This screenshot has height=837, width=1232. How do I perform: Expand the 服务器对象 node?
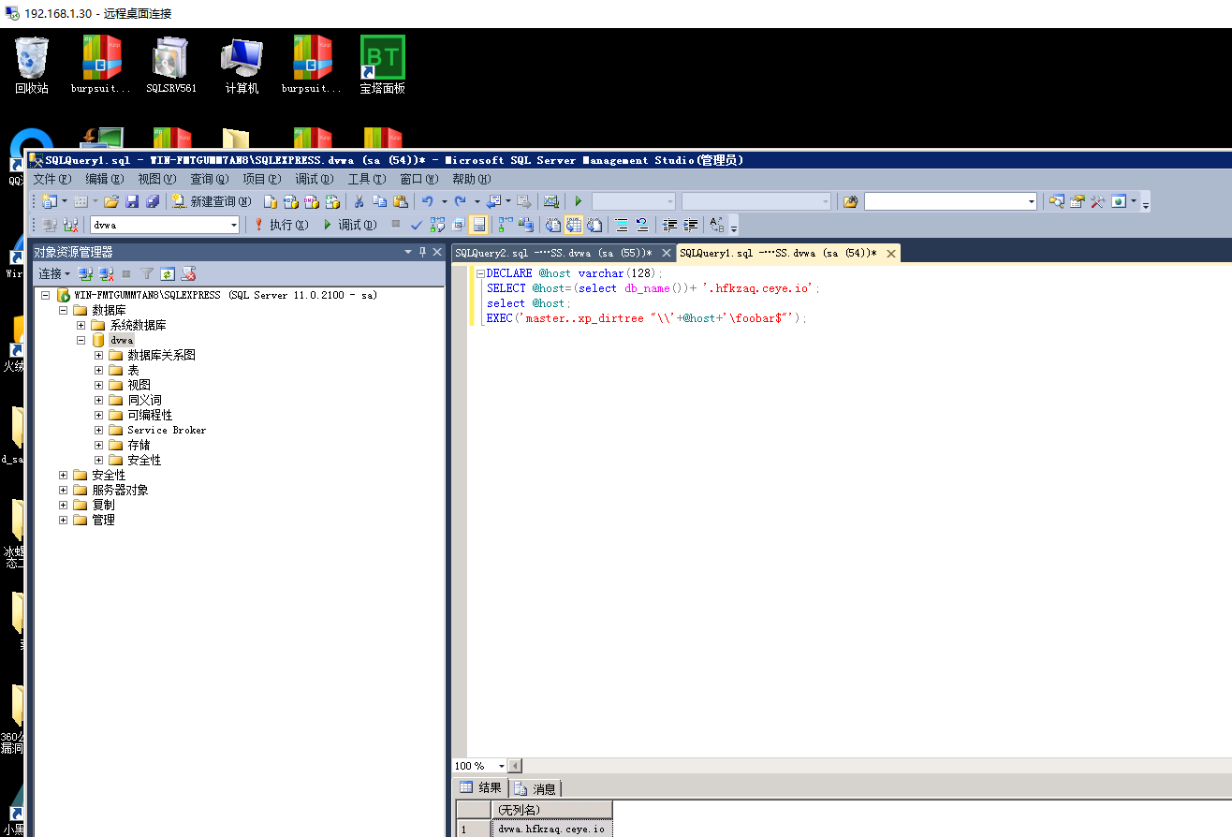click(x=64, y=490)
